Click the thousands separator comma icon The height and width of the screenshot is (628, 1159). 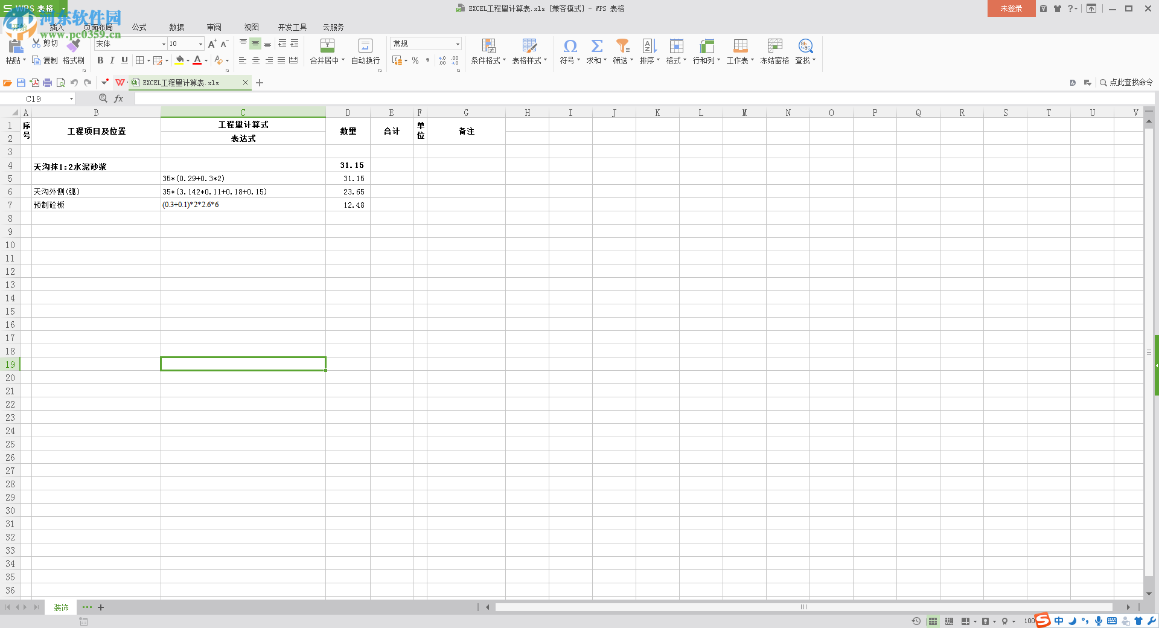(x=427, y=60)
